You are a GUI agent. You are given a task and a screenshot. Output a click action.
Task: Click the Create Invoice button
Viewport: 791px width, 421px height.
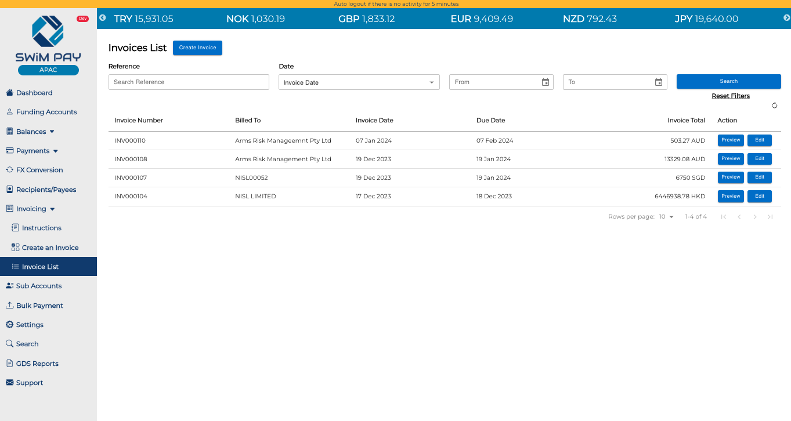[x=197, y=48]
